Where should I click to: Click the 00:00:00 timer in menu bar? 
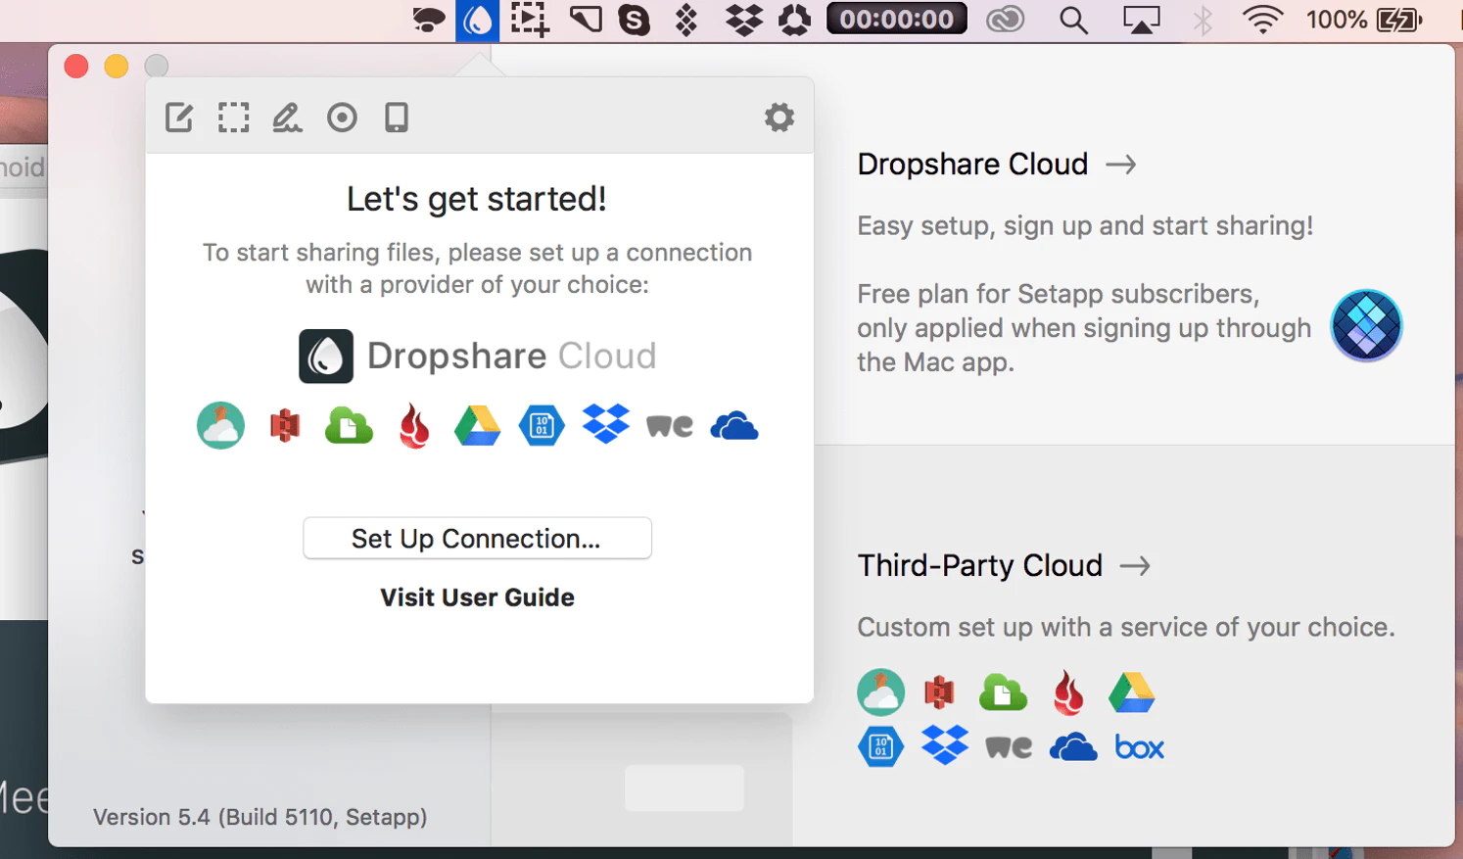click(x=896, y=17)
